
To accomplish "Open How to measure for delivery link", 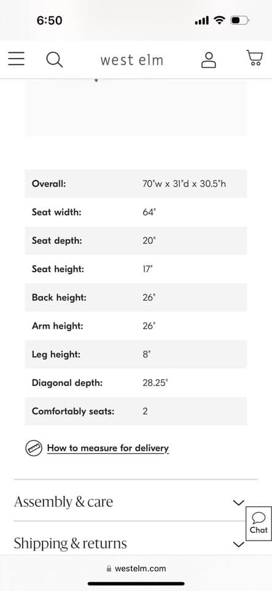I will [x=108, y=448].
